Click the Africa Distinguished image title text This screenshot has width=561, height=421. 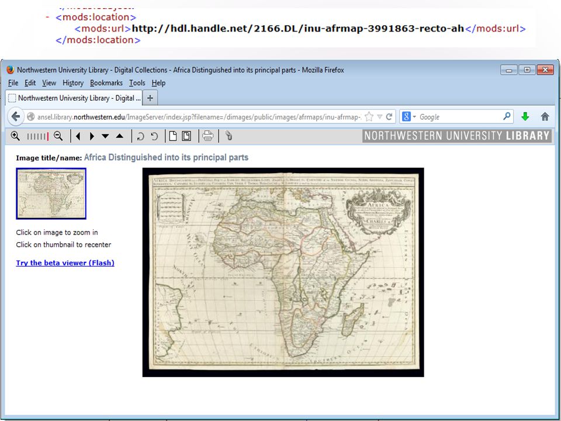pyautogui.click(x=166, y=157)
